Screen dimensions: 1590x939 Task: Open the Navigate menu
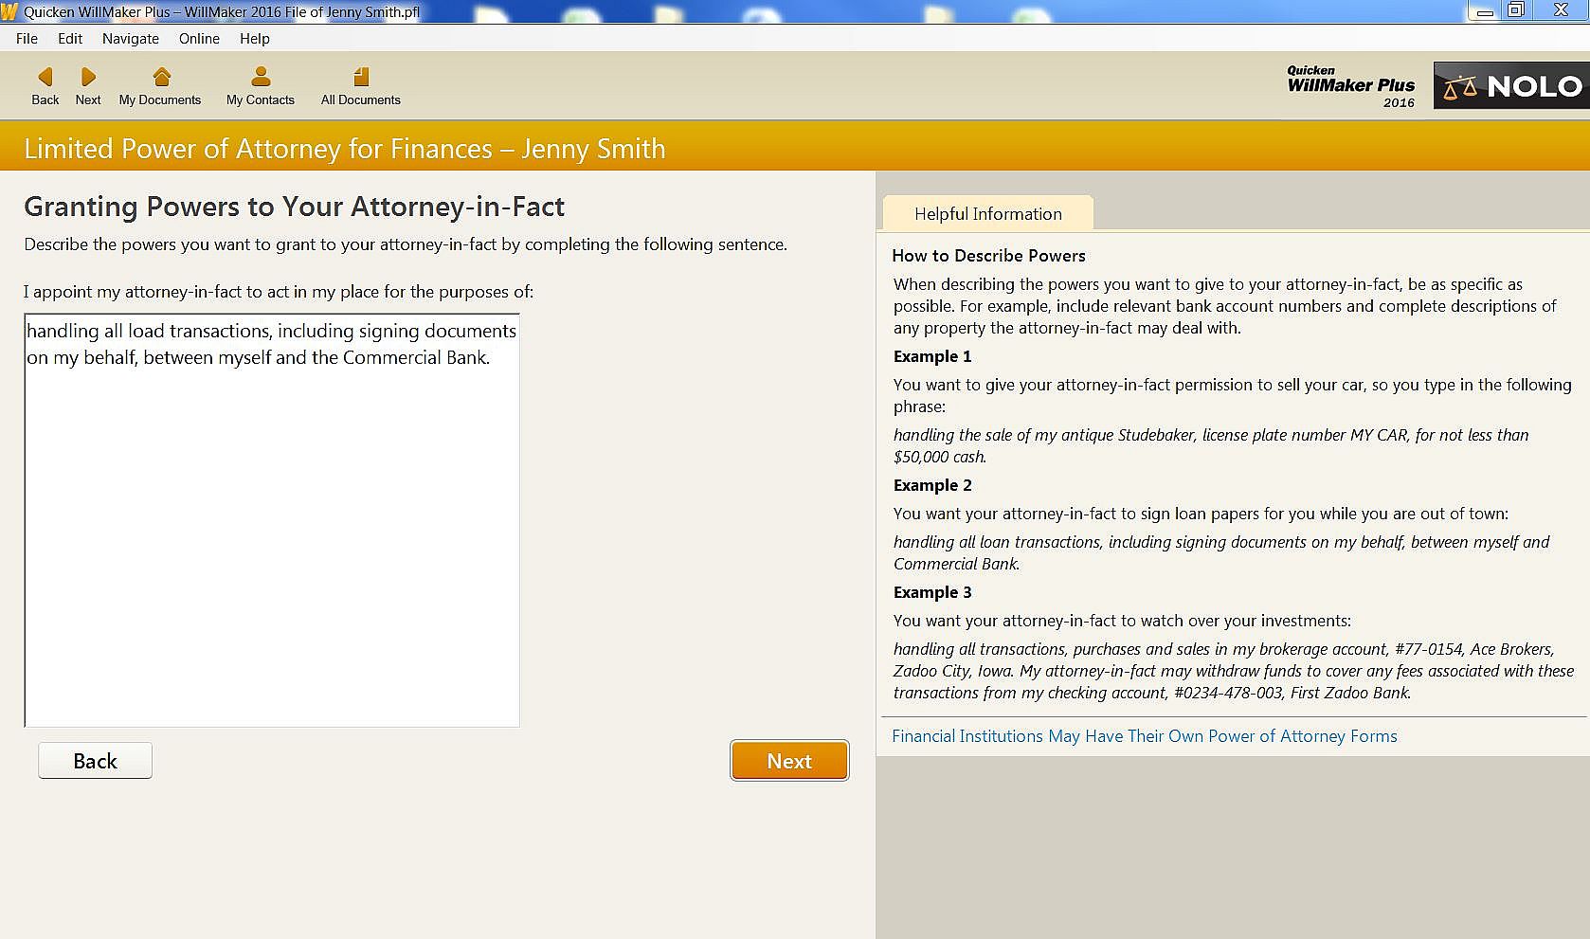131,39
